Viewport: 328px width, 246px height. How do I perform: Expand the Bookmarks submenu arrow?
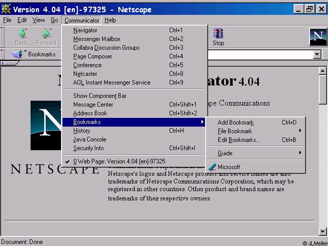tap(202, 122)
